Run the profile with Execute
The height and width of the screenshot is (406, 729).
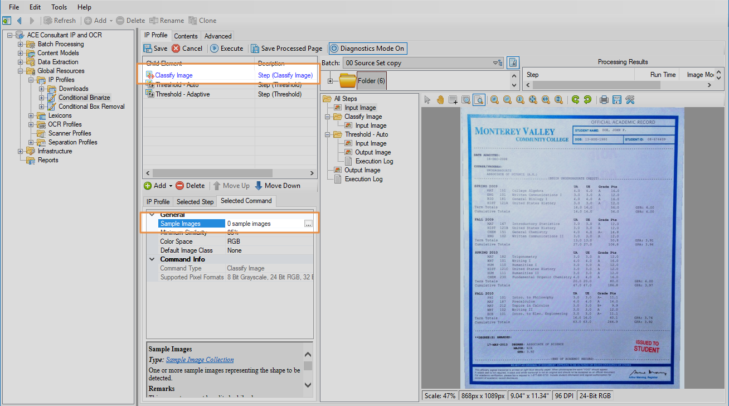[x=227, y=49]
